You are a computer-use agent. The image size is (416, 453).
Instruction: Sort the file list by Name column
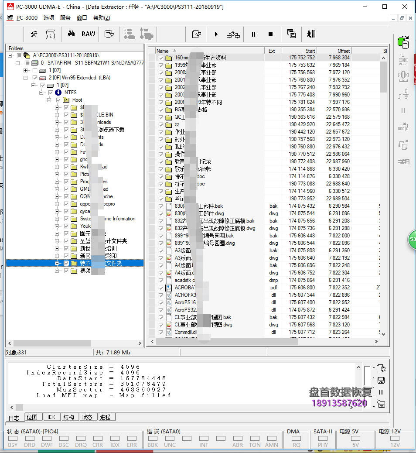(x=163, y=51)
